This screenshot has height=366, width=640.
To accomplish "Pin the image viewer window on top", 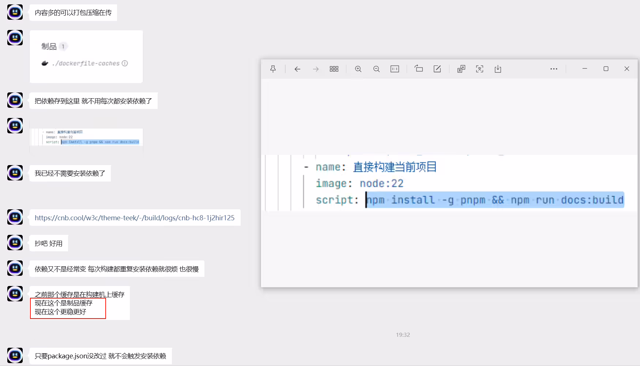I will 273,69.
